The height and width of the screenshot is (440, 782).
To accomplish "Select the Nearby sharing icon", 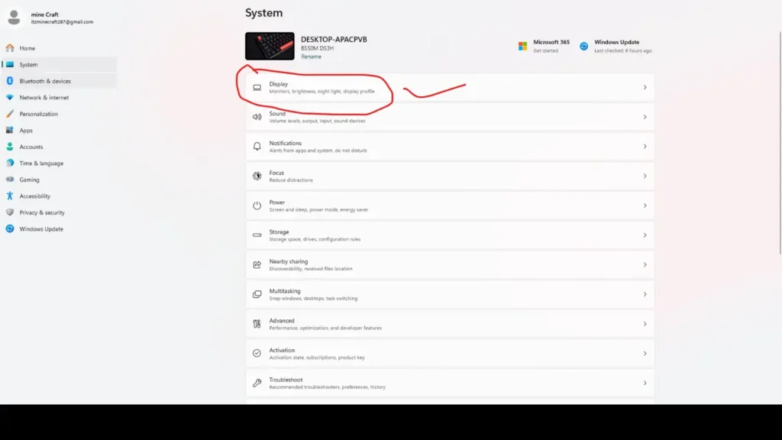I will (257, 264).
